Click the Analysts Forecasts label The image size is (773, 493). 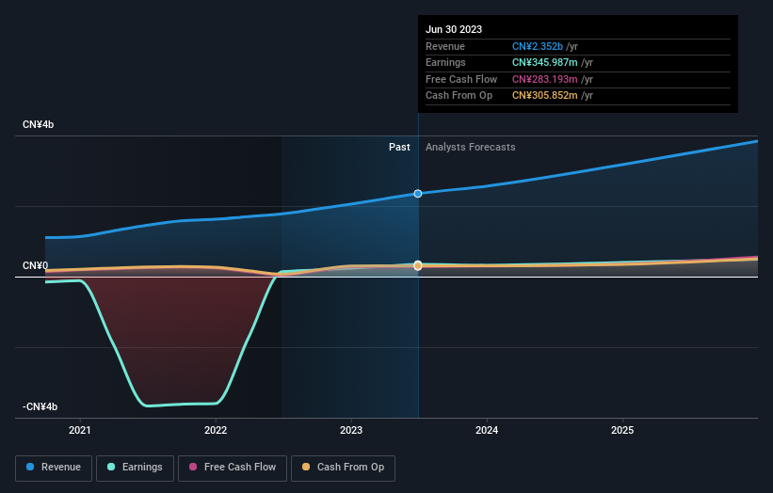coord(471,147)
